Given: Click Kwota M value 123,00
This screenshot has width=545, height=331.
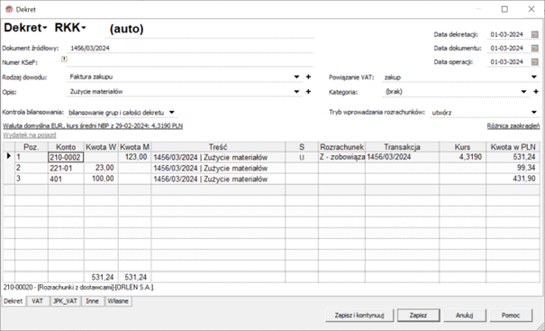Looking at the screenshot, I should point(134,157).
